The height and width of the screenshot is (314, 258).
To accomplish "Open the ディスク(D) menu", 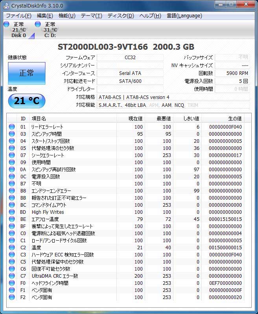I will [x=121, y=16].
